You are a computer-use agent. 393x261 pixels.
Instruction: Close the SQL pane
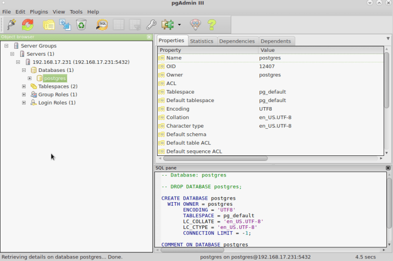388,168
